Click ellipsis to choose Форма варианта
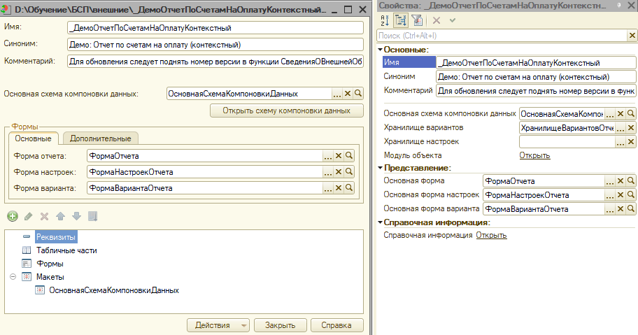This screenshot has height=335, width=638. (x=327, y=187)
